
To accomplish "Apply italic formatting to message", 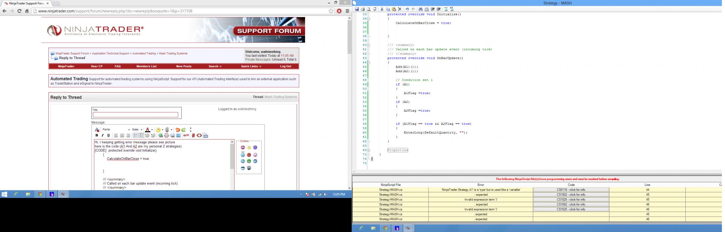I will [x=102, y=135].
